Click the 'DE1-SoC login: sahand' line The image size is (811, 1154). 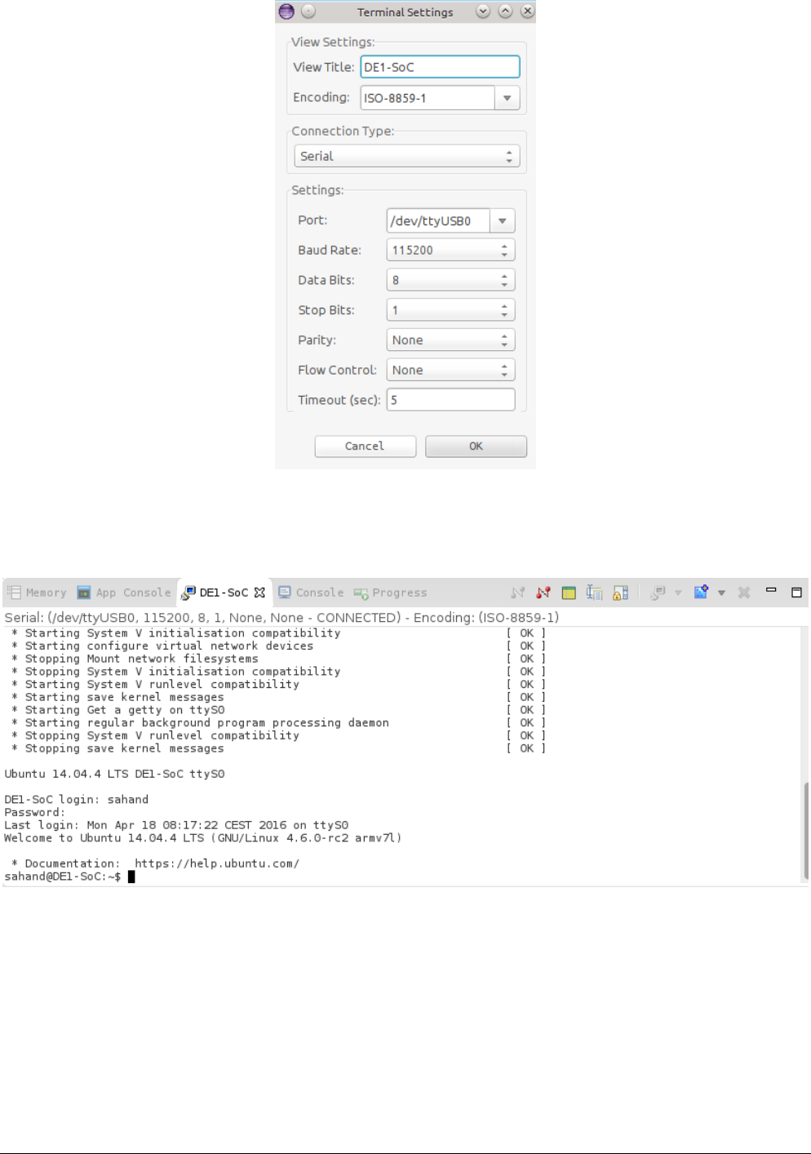point(77,800)
